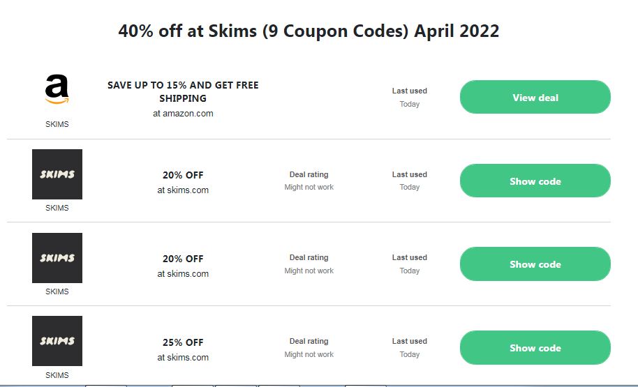Image resolution: width=638 pixels, height=387 pixels.
Task: Click the Skims logo beside second 20% OFF deal
Action: pyautogui.click(x=57, y=258)
